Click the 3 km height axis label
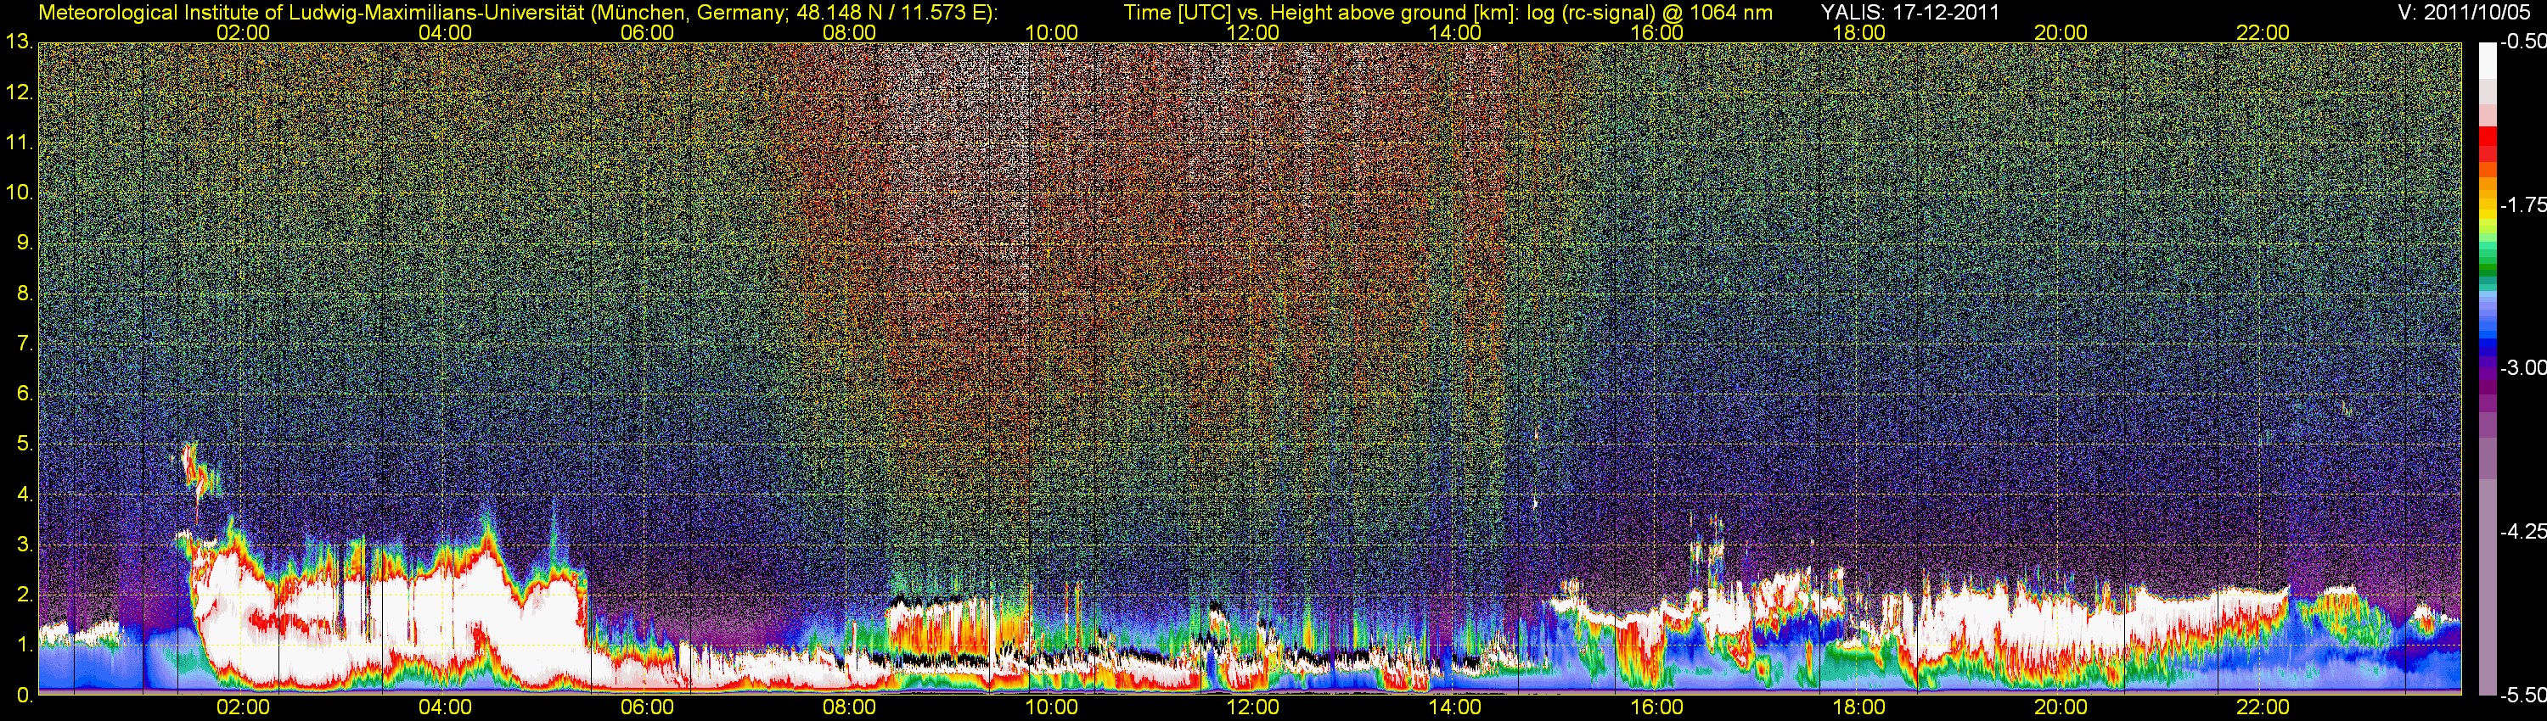The image size is (2547, 721). (x=25, y=545)
